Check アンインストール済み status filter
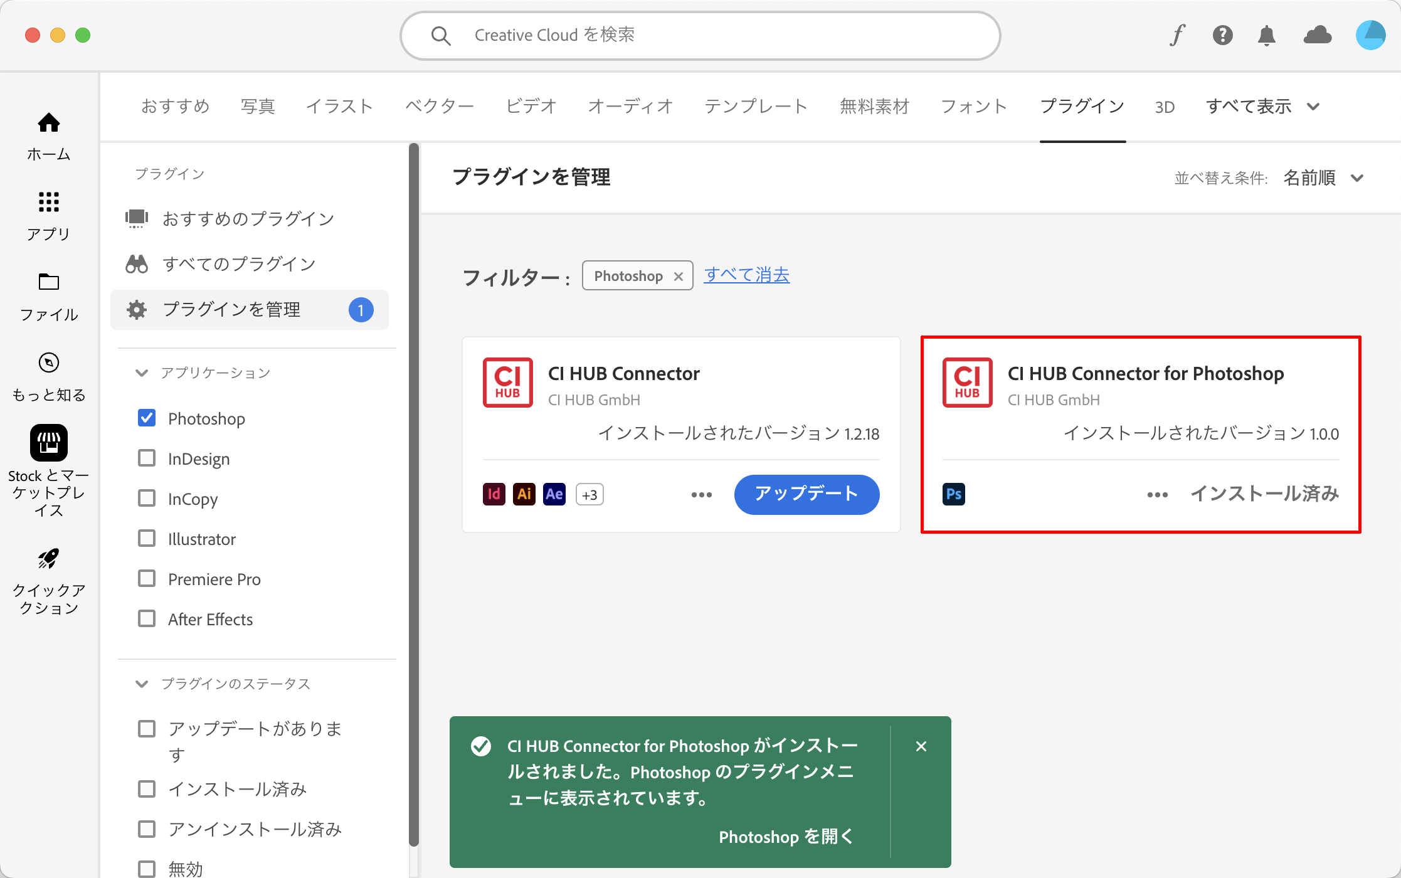The width and height of the screenshot is (1401, 878). (x=147, y=828)
